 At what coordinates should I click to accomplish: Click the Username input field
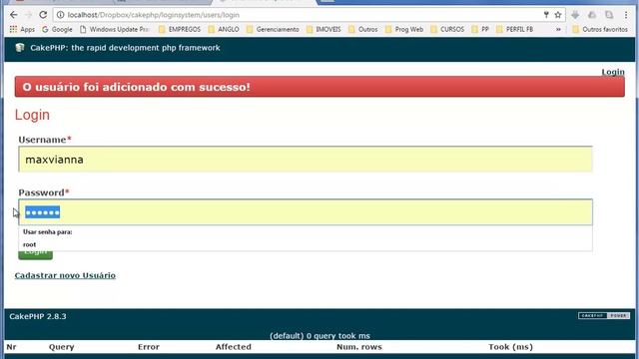pyautogui.click(x=306, y=160)
